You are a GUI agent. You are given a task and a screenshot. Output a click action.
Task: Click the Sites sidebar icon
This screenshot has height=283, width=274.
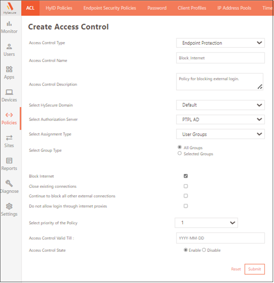tap(9, 138)
